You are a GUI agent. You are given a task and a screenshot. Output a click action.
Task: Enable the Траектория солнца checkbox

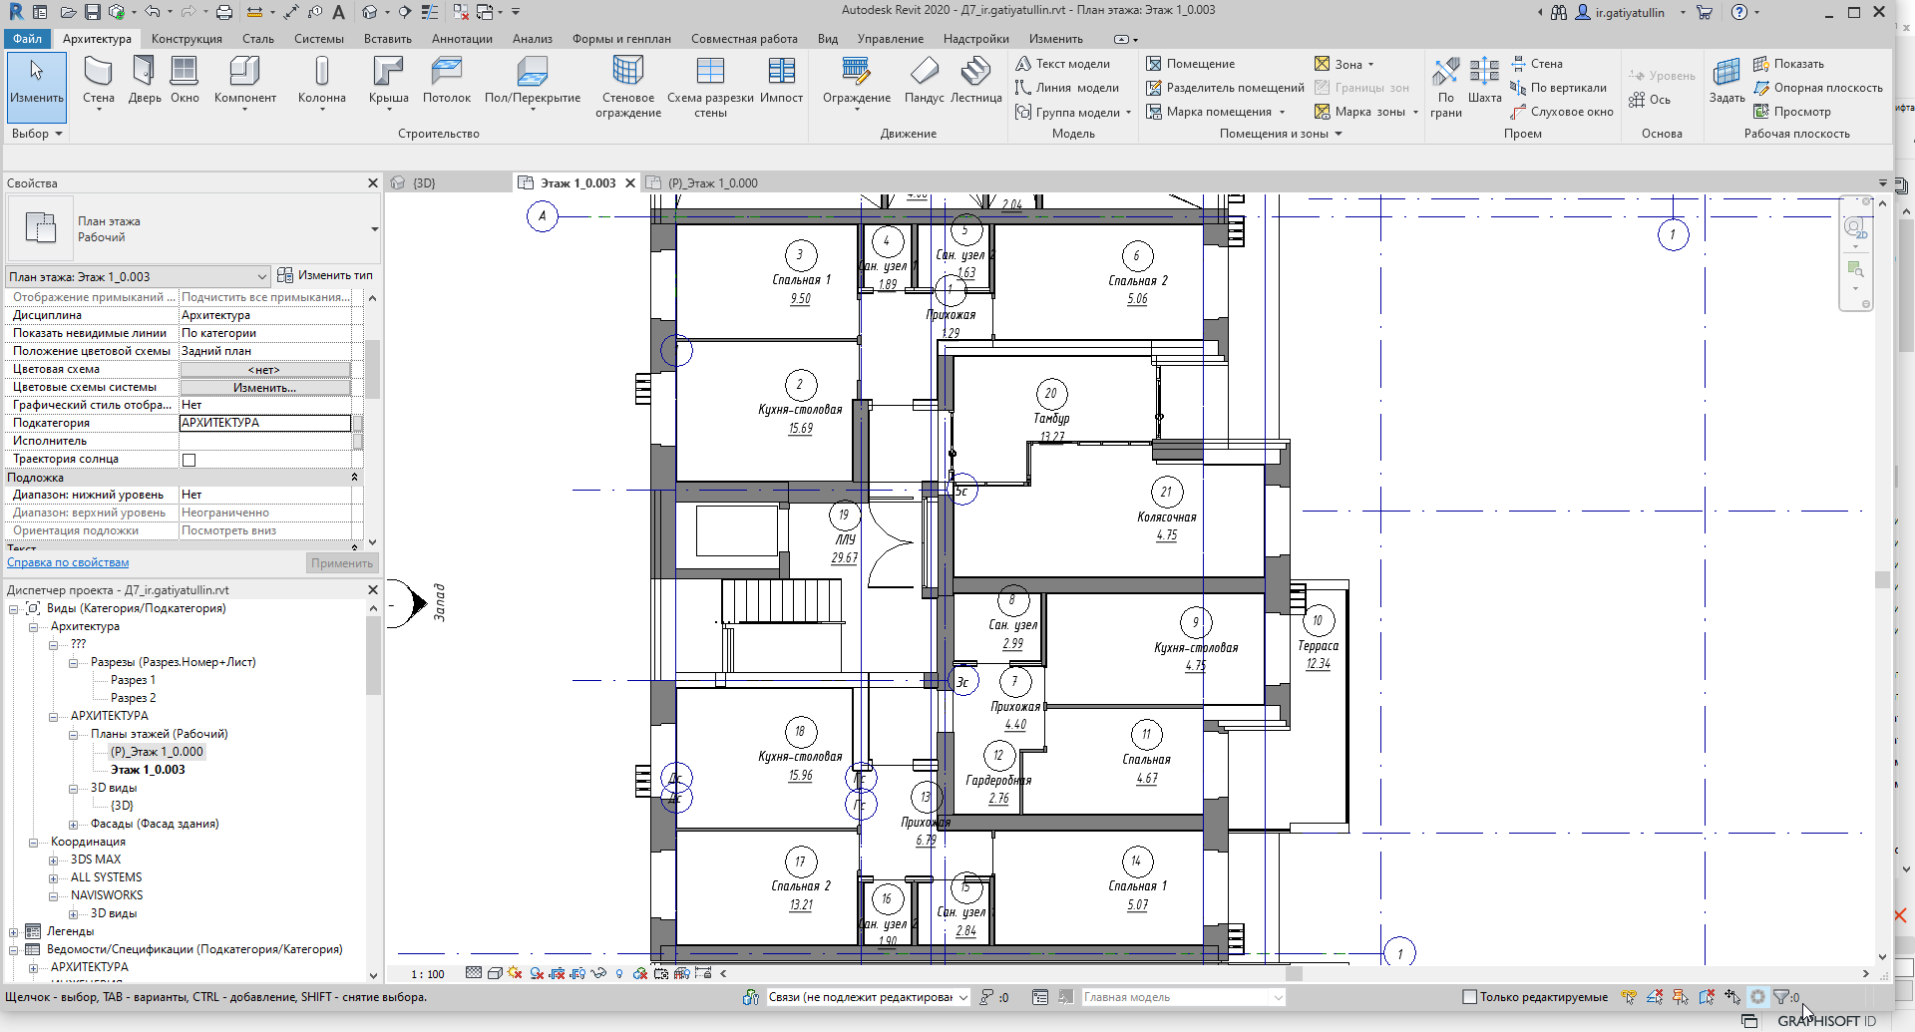189,460
